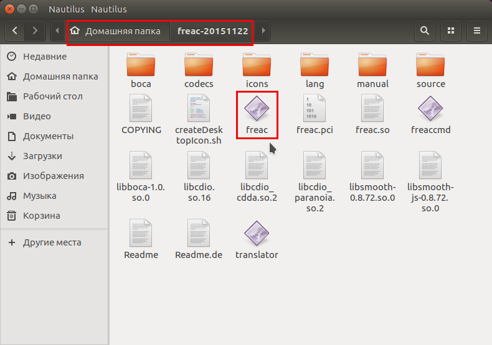Select the libcdio_cdda.so.2 file

coord(257,177)
